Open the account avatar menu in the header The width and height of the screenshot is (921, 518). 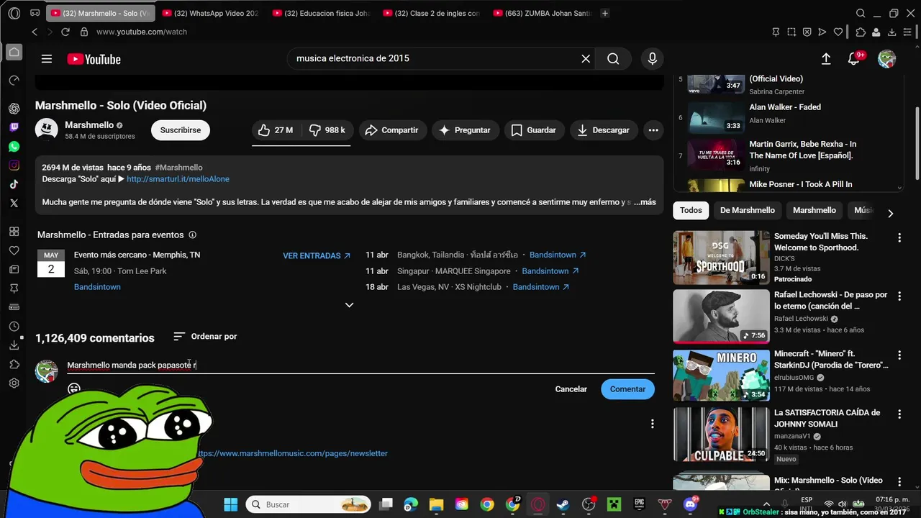coord(887,59)
